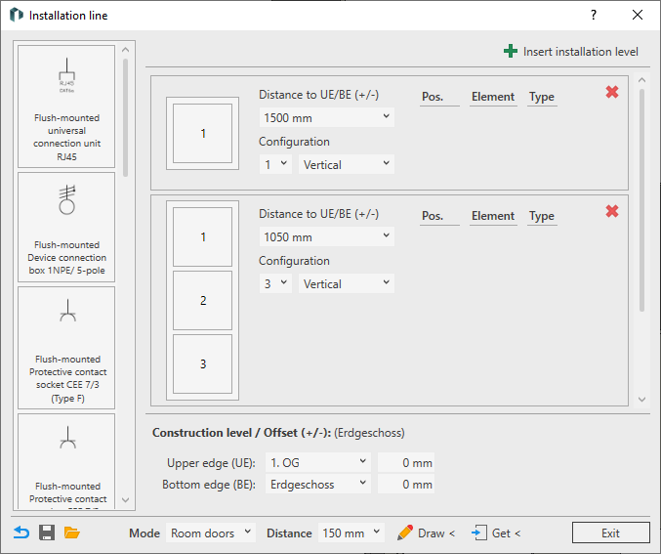Click the open folder icon
Image resolution: width=661 pixels, height=554 pixels.
coord(72,533)
